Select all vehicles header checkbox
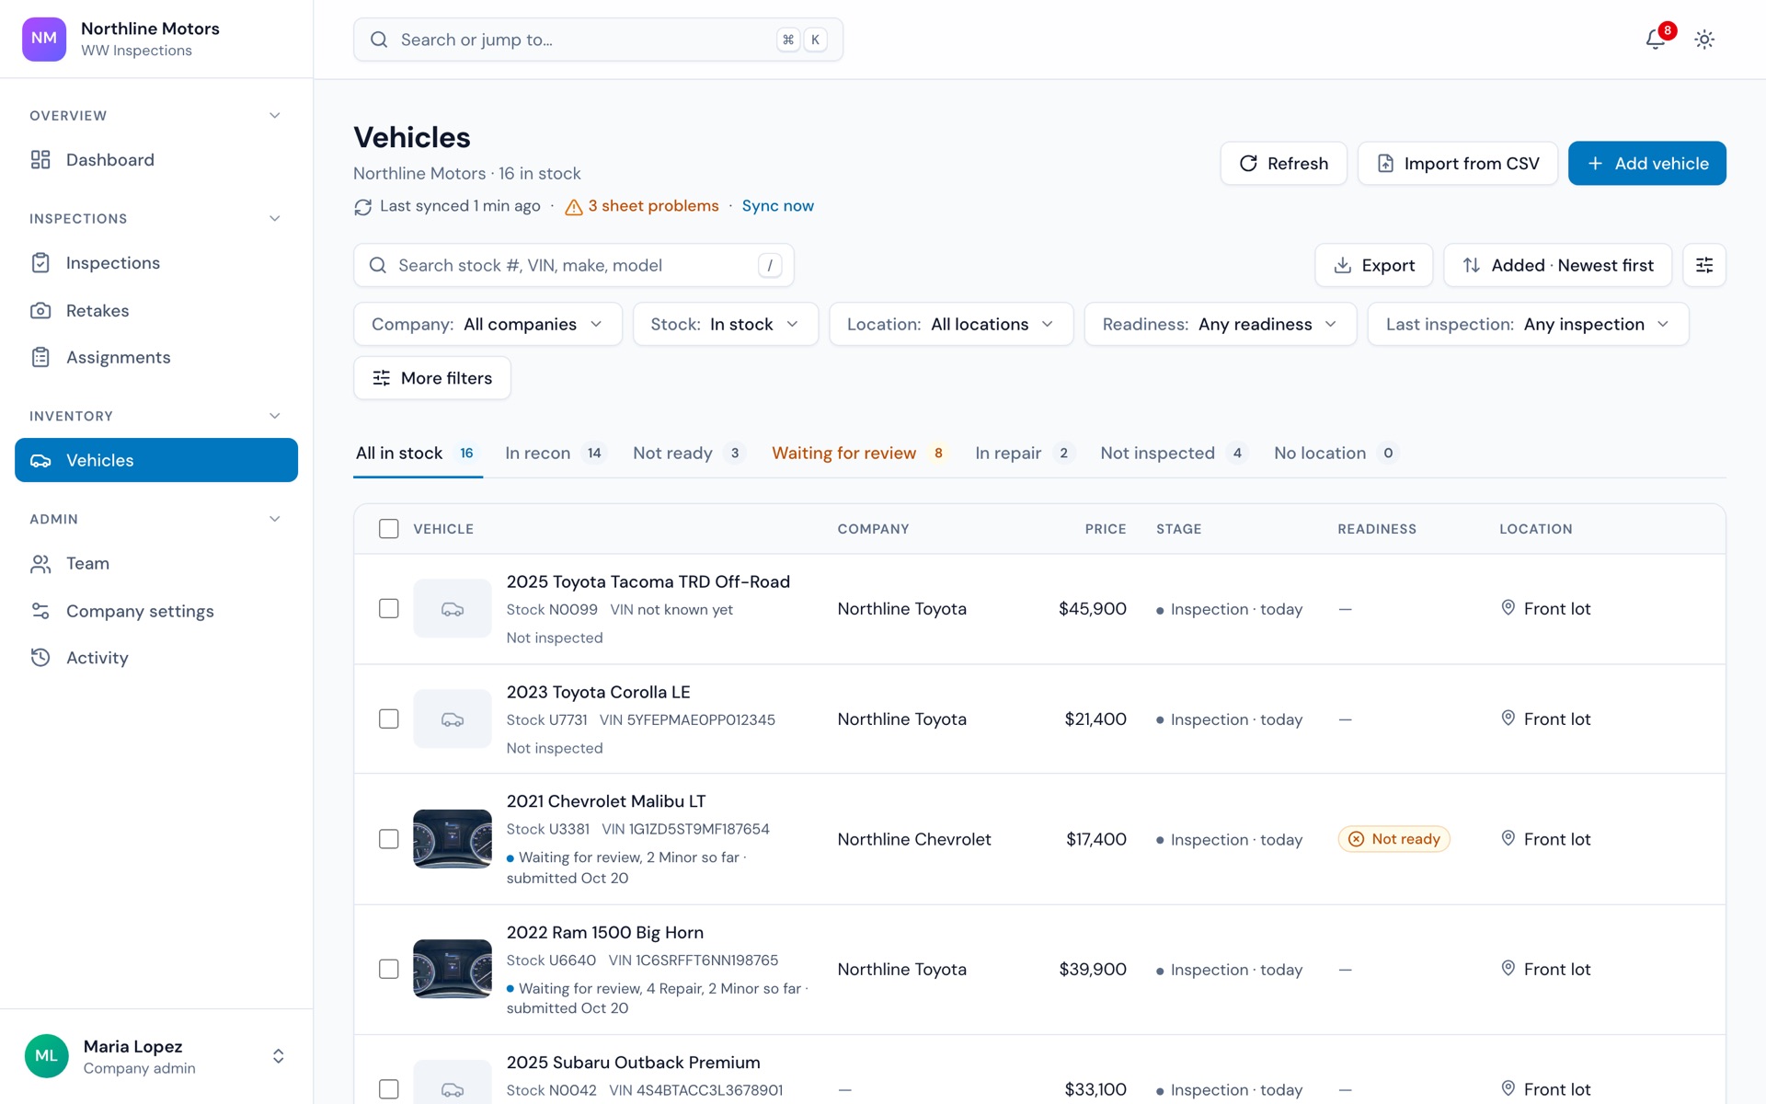Viewport: 1766px width, 1104px height. [x=389, y=529]
